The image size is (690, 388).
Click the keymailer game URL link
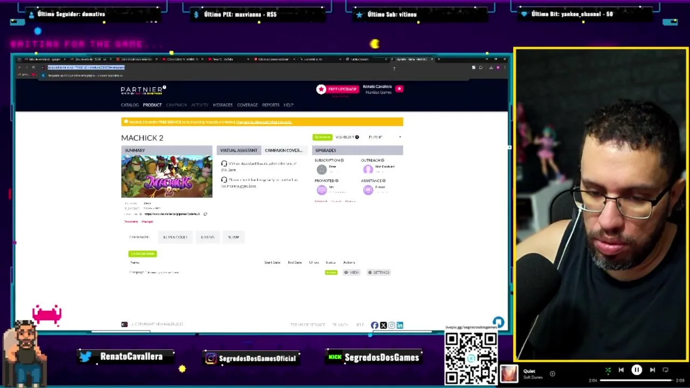click(172, 214)
